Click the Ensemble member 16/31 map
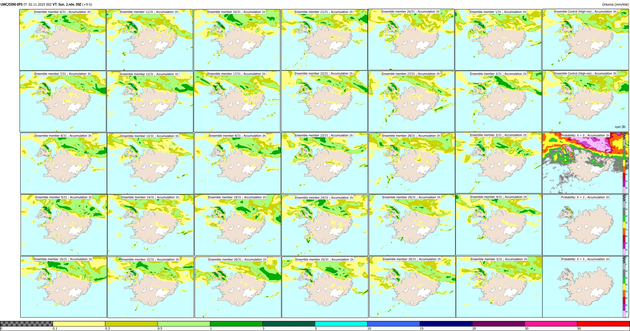The image size is (630, 331). coord(237,40)
